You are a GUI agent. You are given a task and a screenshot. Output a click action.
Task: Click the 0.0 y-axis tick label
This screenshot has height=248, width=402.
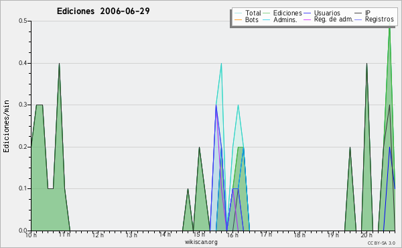pos(23,231)
